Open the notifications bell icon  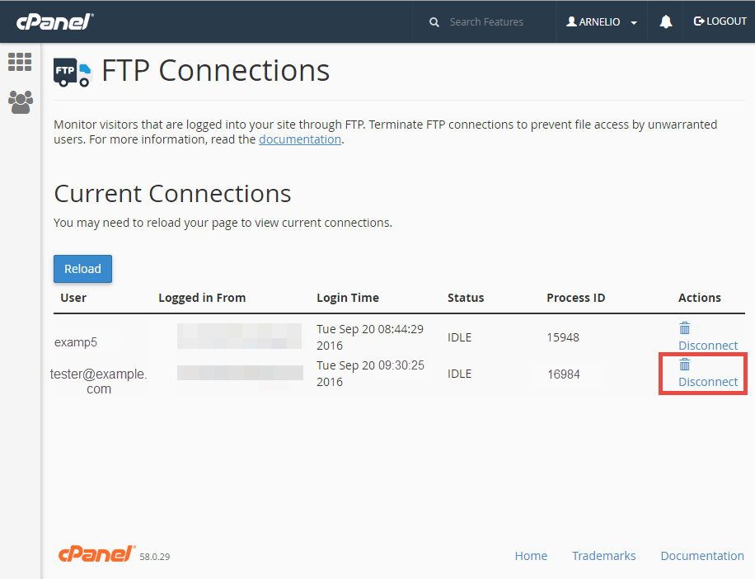click(666, 22)
